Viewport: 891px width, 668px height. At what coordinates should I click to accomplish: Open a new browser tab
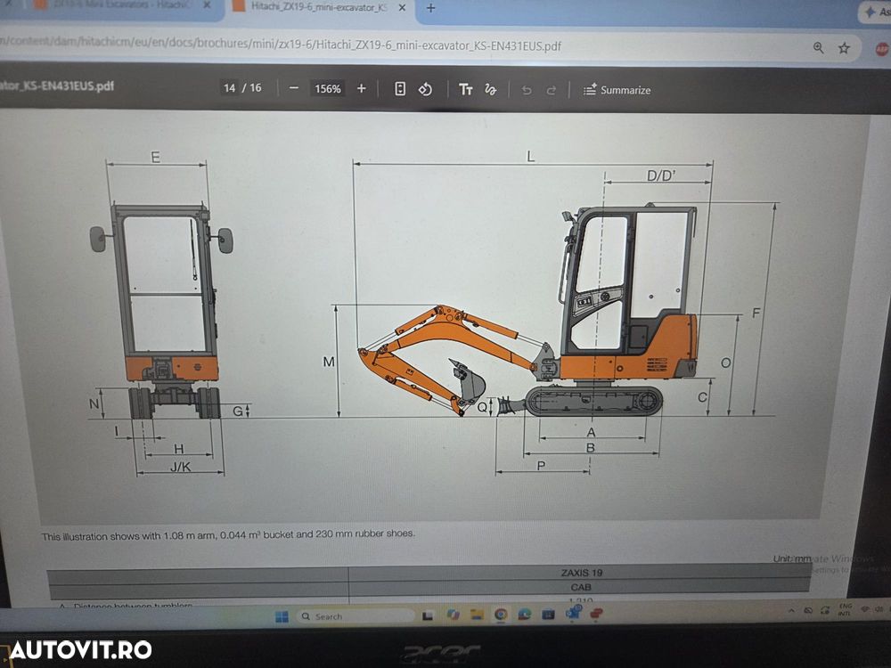(430, 8)
